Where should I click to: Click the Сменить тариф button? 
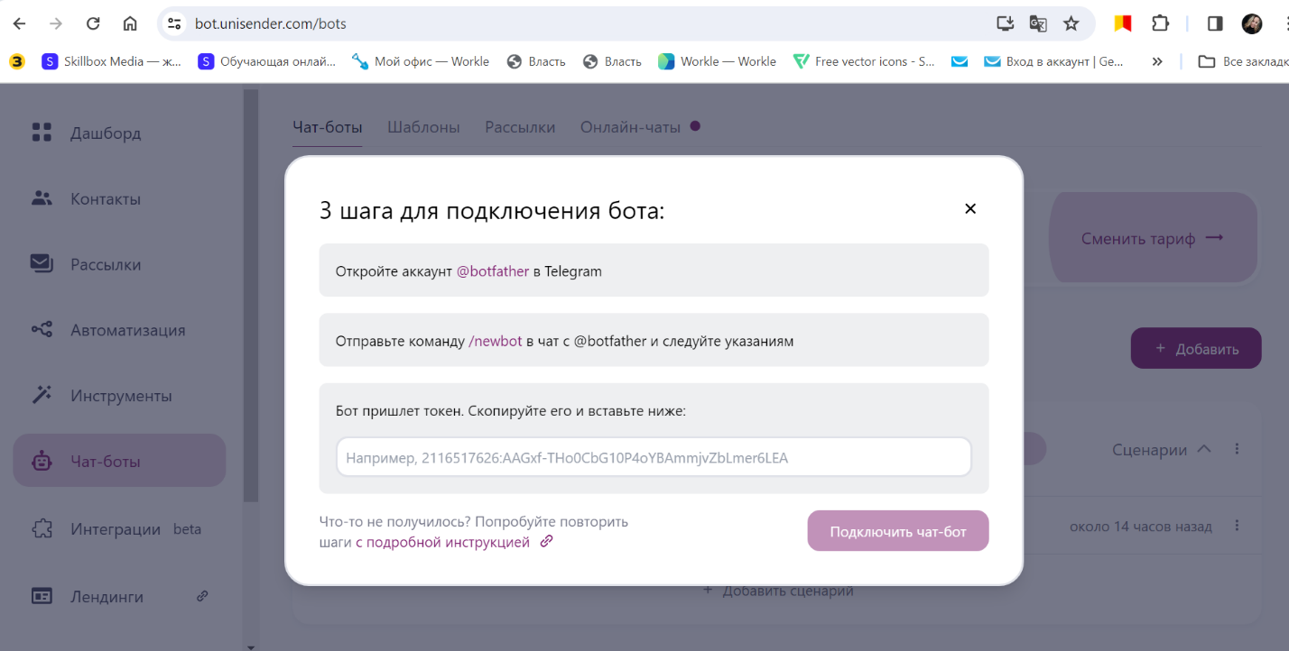pyautogui.click(x=1153, y=238)
